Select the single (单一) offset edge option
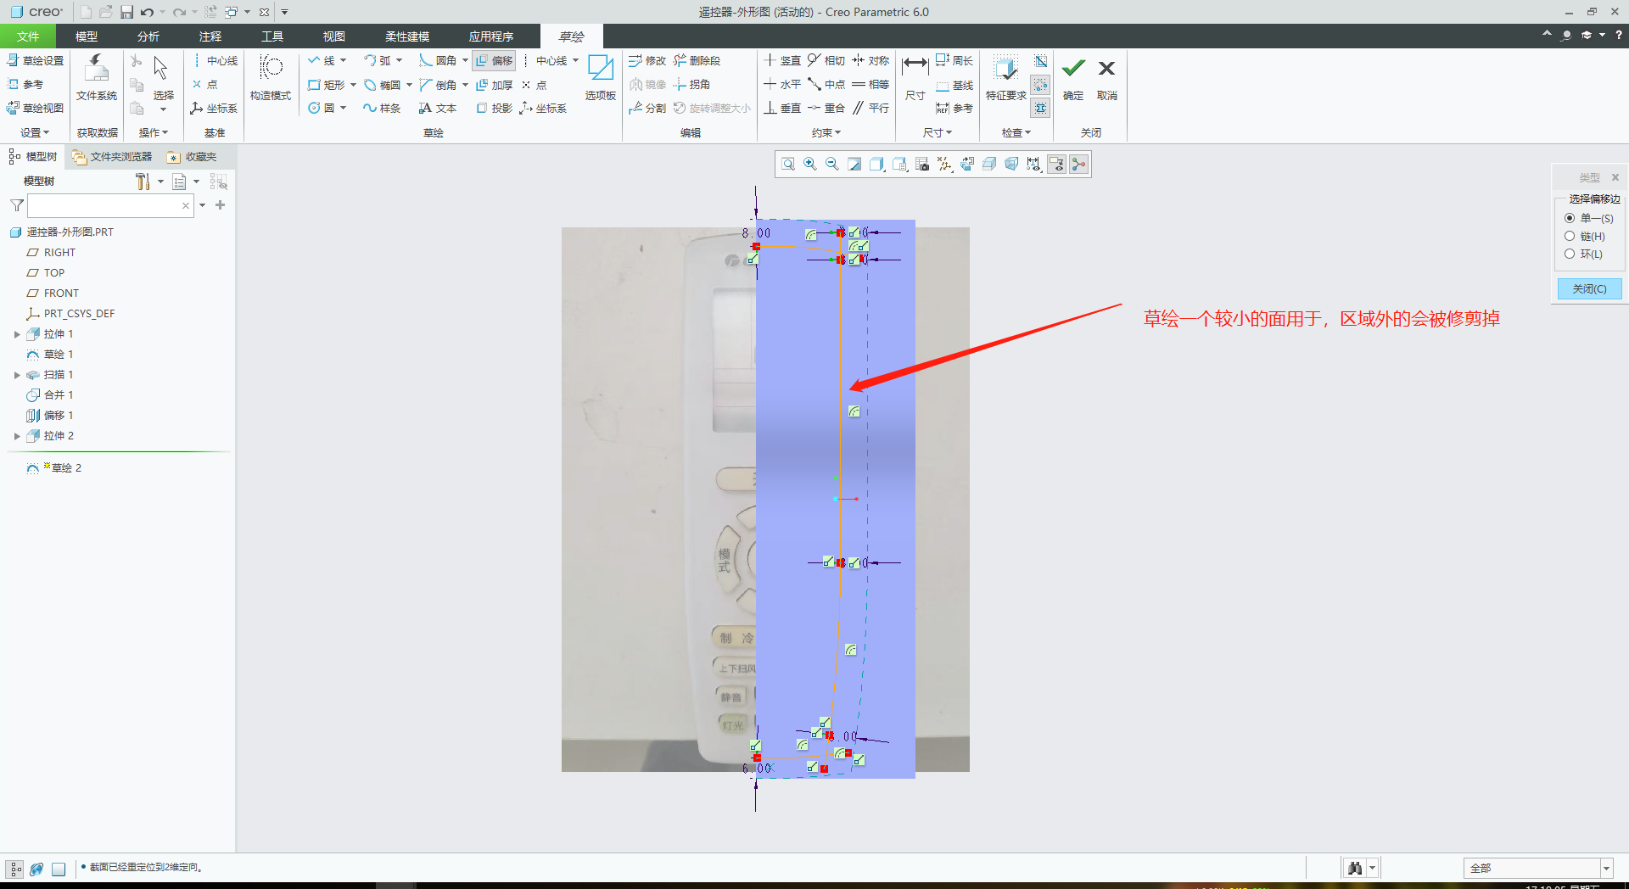Viewport: 1629px width, 889px height. 1570,219
